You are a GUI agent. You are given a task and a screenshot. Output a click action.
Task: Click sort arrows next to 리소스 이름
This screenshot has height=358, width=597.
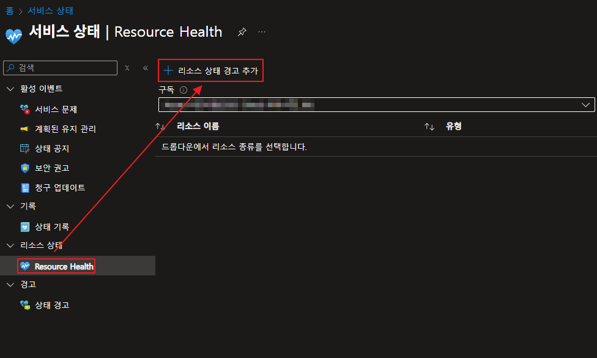[x=160, y=126]
